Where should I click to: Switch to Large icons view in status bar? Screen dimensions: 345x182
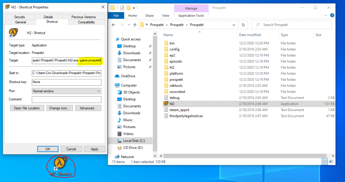(331, 162)
